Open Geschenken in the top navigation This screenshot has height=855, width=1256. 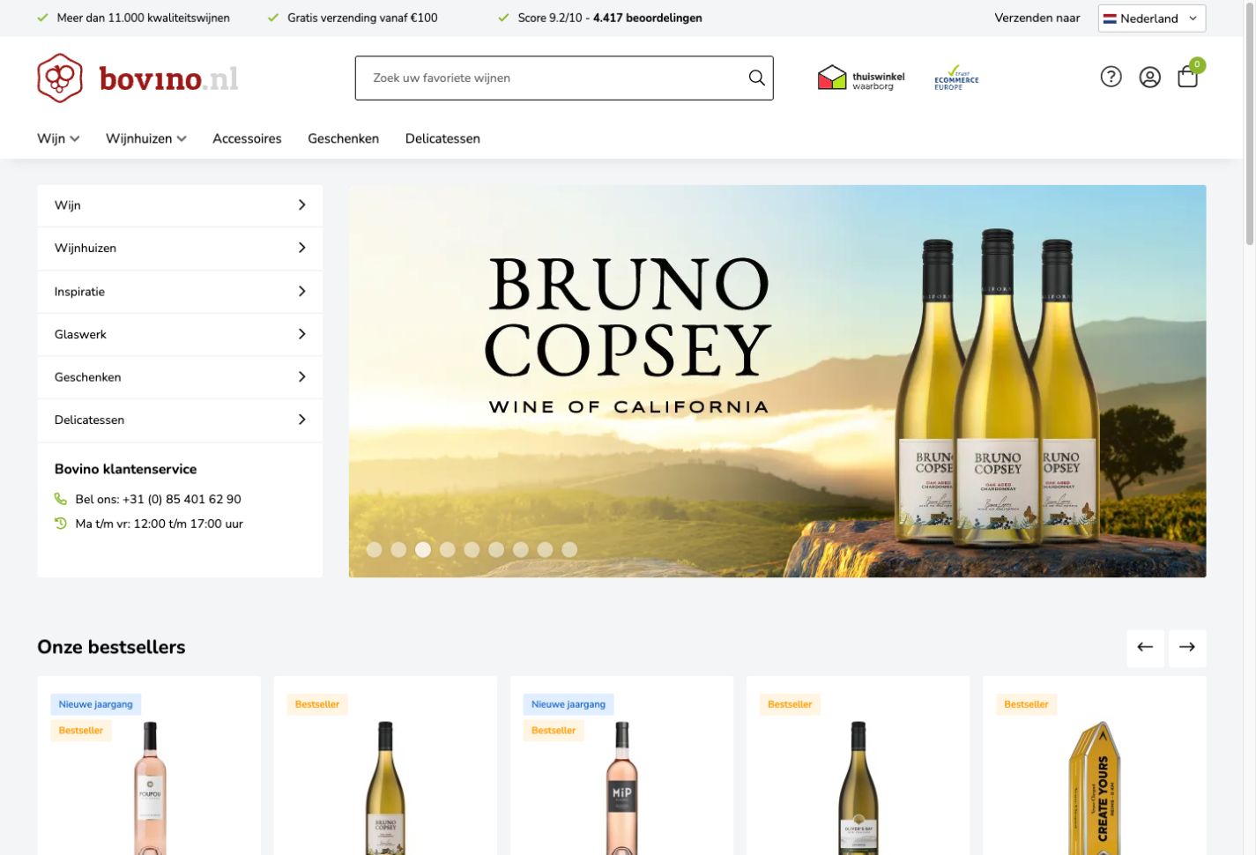(343, 138)
